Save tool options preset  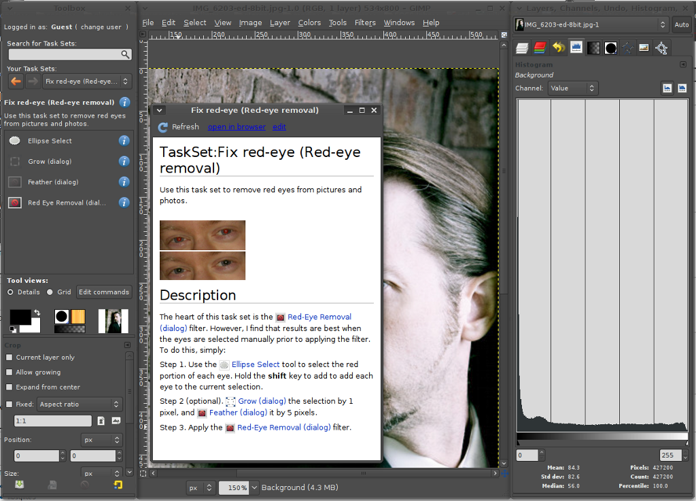19,485
